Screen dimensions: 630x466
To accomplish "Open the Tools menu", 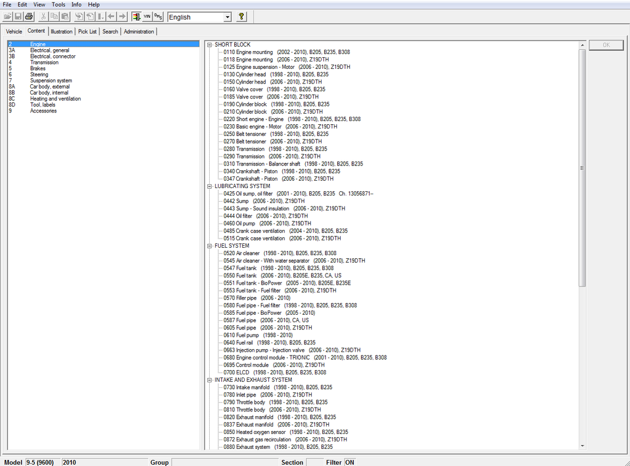I will pyautogui.click(x=58, y=4).
